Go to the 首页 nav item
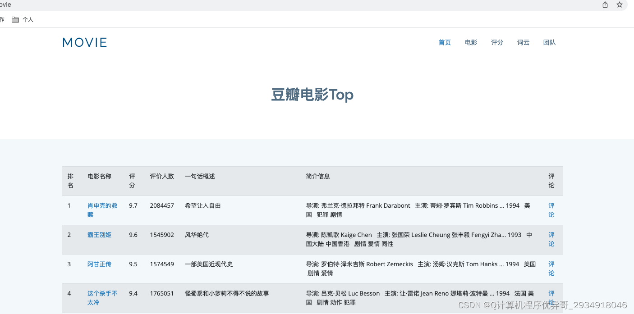 click(x=445, y=42)
